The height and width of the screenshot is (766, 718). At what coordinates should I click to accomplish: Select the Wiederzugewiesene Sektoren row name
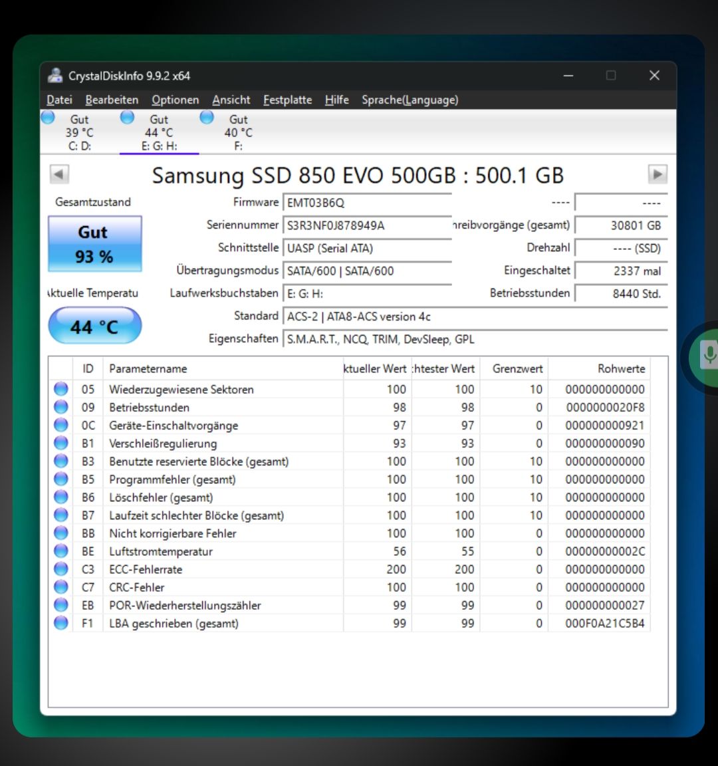pyautogui.click(x=181, y=390)
